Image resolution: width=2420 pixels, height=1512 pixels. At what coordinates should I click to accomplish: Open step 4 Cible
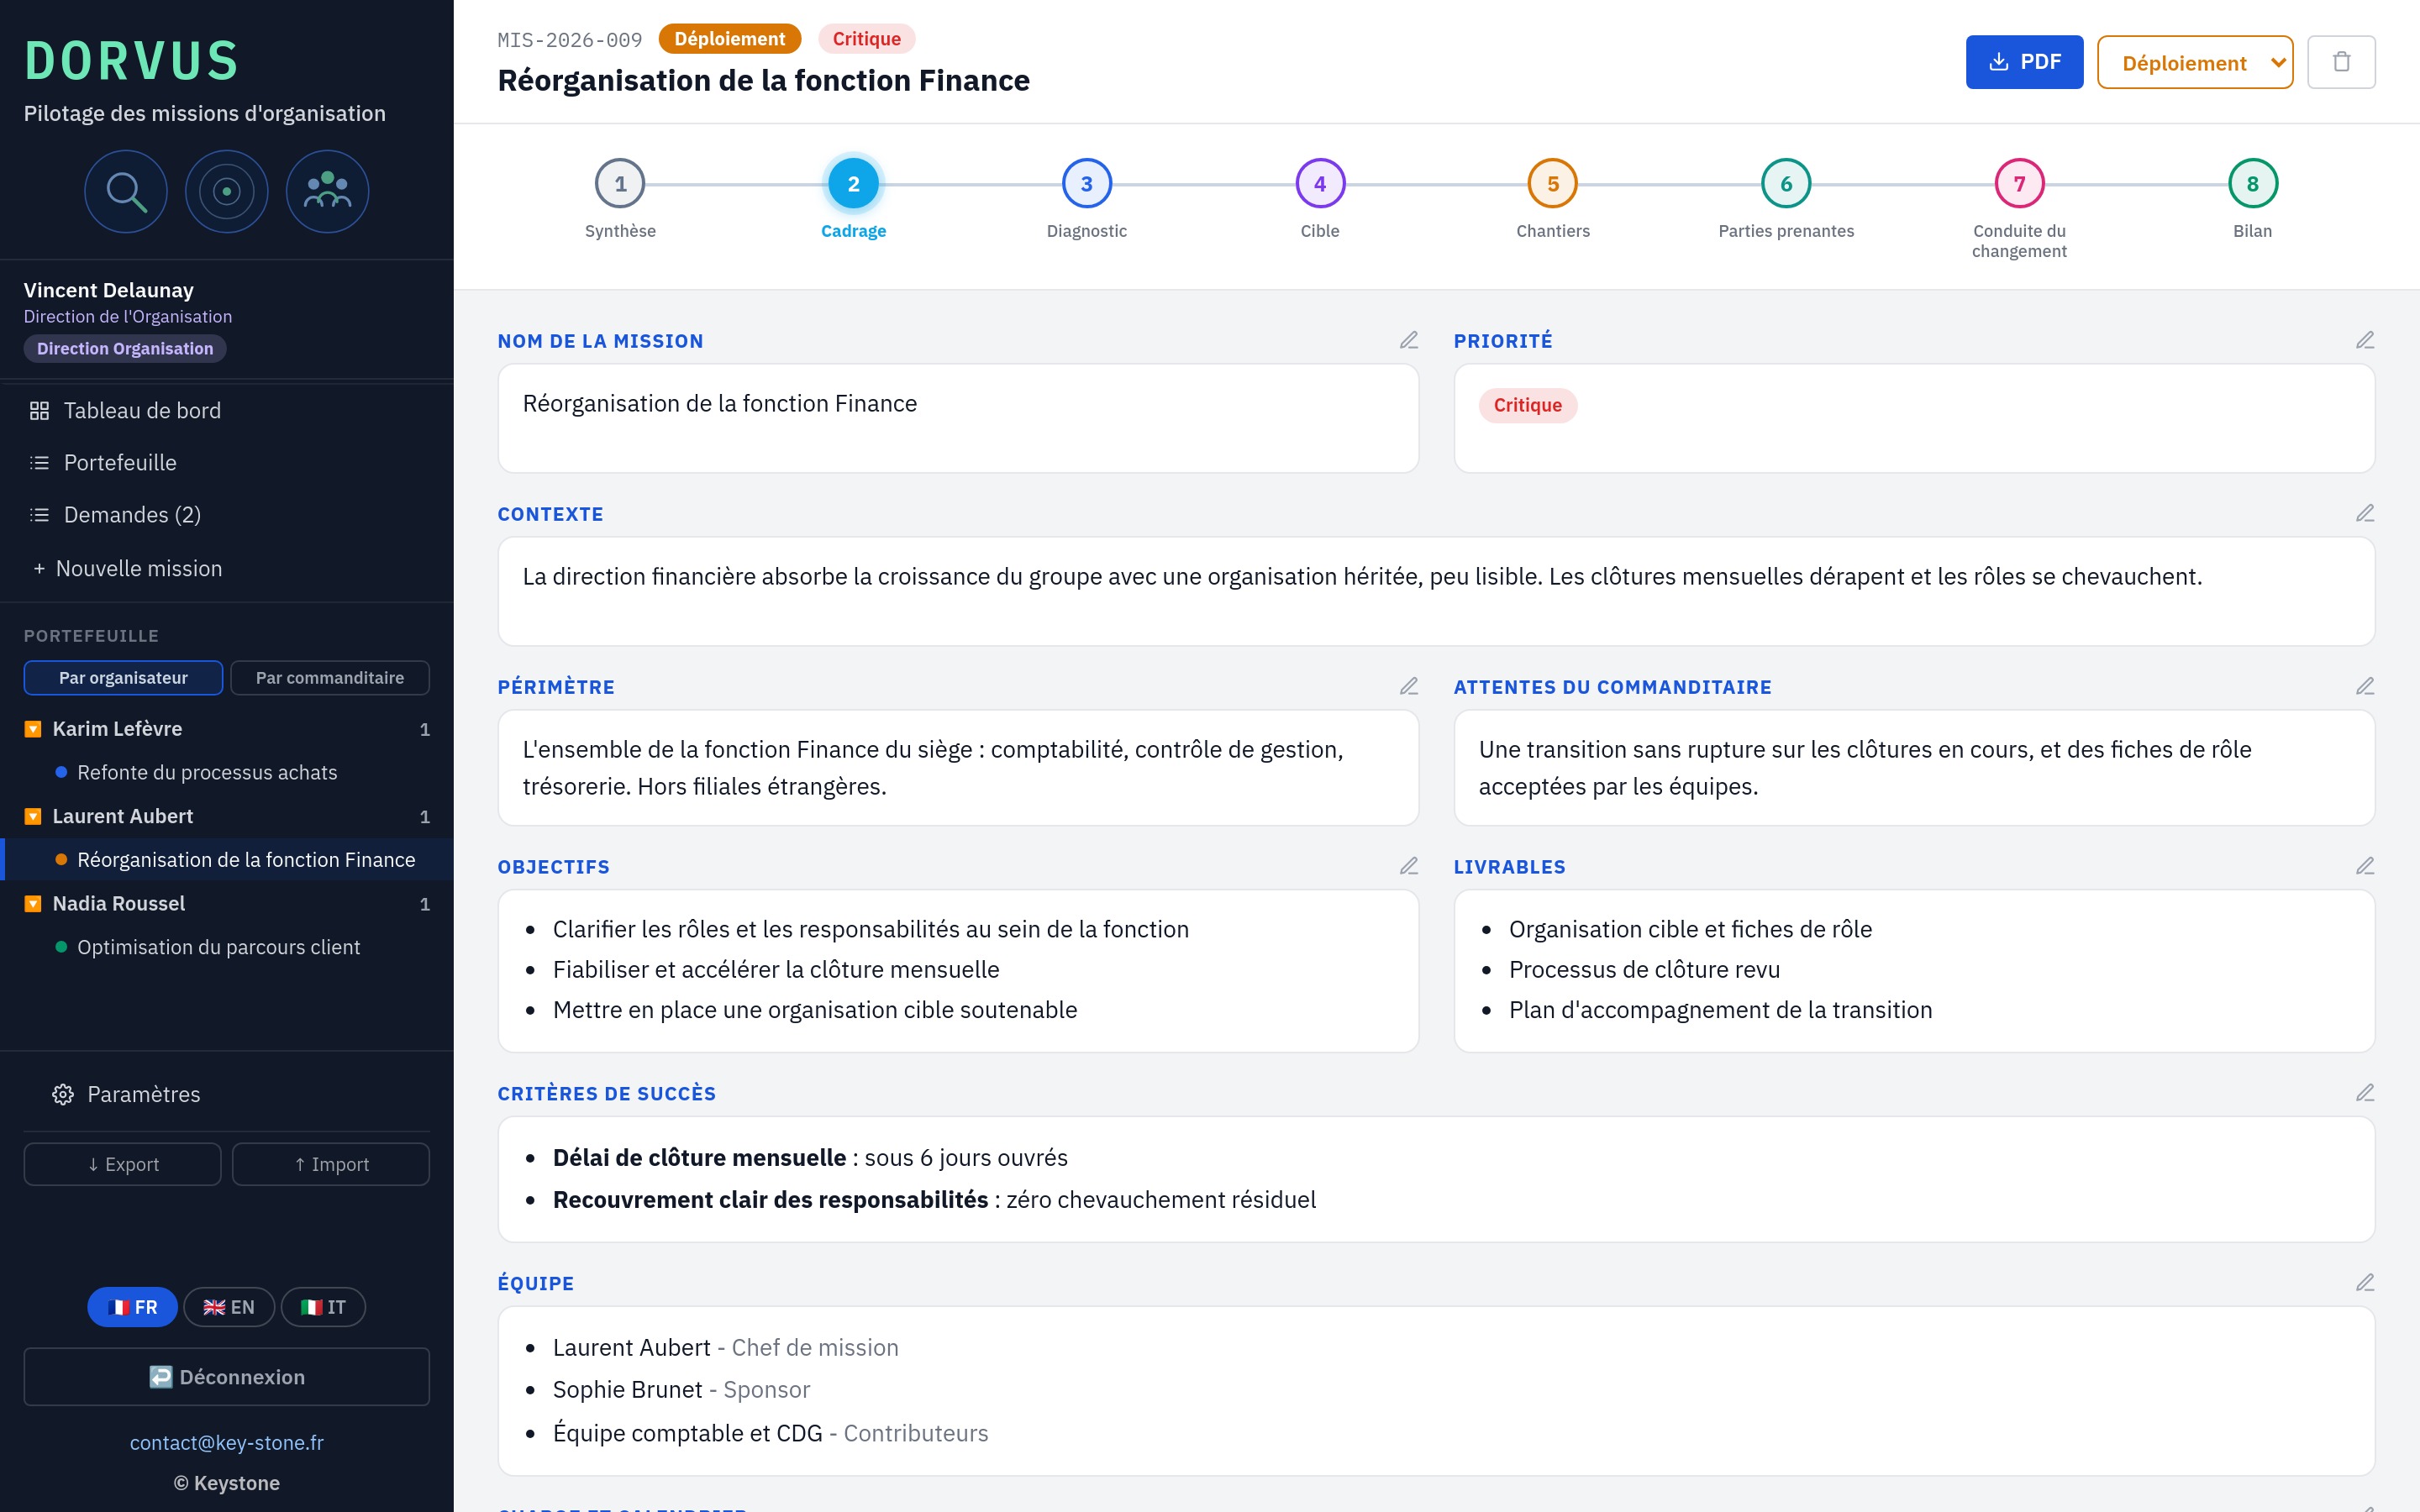[x=1320, y=184]
